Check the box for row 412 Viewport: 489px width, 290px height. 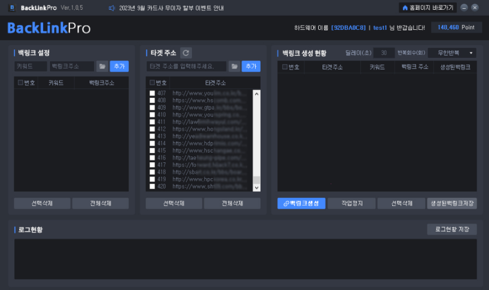click(152, 129)
